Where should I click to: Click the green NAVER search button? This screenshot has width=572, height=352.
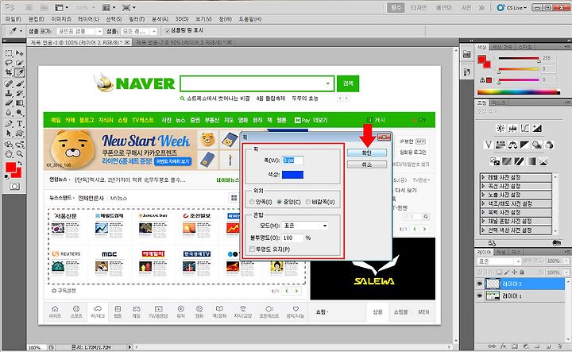pos(348,83)
